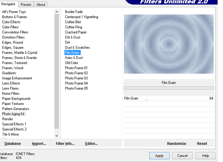This screenshot has height=162, width=223.
Task: Click the Database button
Action: pyautogui.click(x=13, y=144)
